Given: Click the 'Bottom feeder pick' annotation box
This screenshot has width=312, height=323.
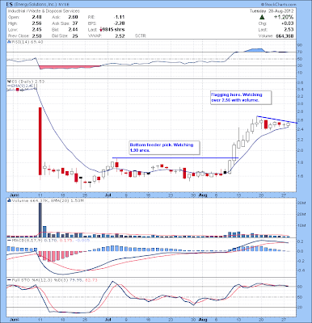Looking at the screenshot, I should [164, 148].
